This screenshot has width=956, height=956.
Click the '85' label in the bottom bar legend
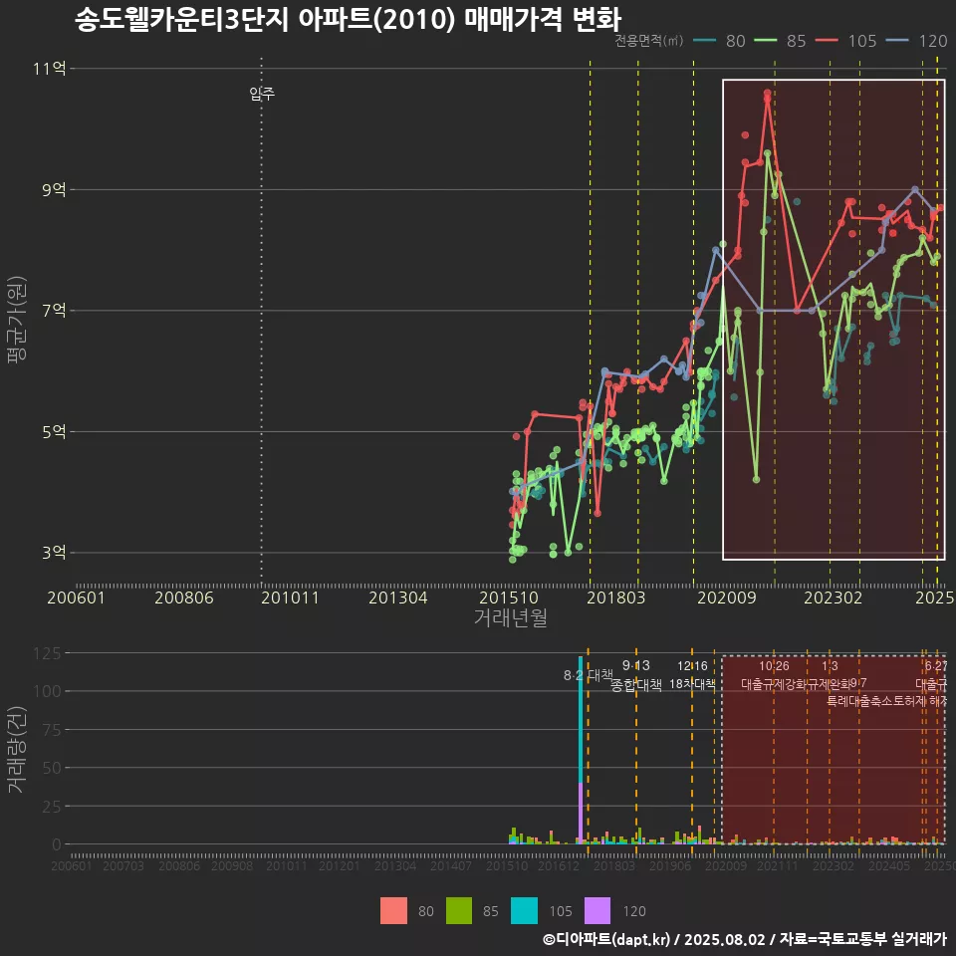pyautogui.click(x=491, y=911)
